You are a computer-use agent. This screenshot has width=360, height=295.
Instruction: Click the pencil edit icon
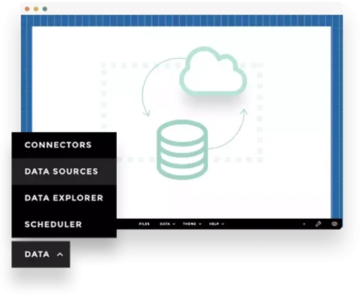(319, 224)
